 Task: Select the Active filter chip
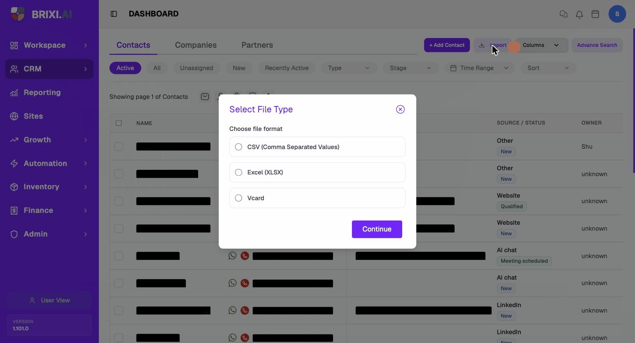[125, 68]
